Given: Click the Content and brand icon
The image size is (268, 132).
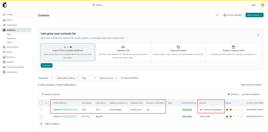Looking at the screenshot, I should tap(4, 67).
